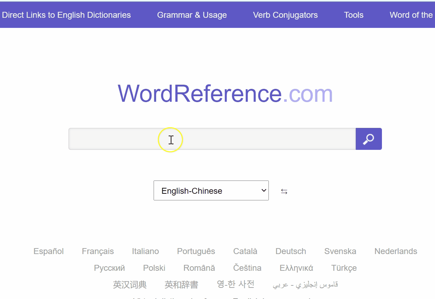Switch site language to Français
The width and height of the screenshot is (435, 299).
98,251
